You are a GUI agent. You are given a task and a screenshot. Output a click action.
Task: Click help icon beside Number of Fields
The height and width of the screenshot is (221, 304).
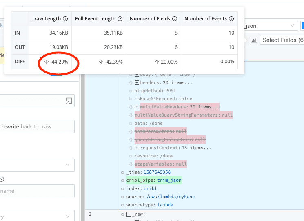175,19
